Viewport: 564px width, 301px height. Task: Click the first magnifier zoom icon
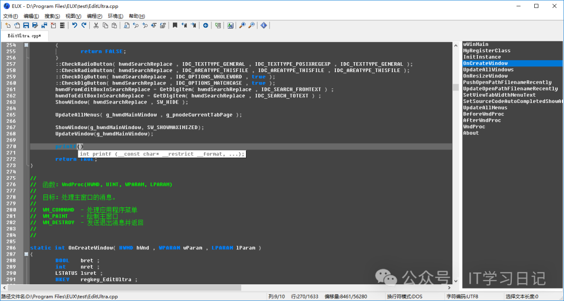tap(242, 25)
